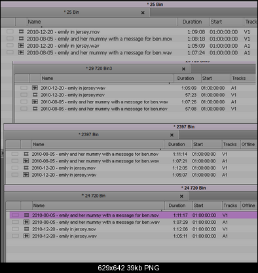Click duration 1:08:18 in 25 Bin
The height and width of the screenshot is (273, 258).
pyautogui.click(x=196, y=39)
